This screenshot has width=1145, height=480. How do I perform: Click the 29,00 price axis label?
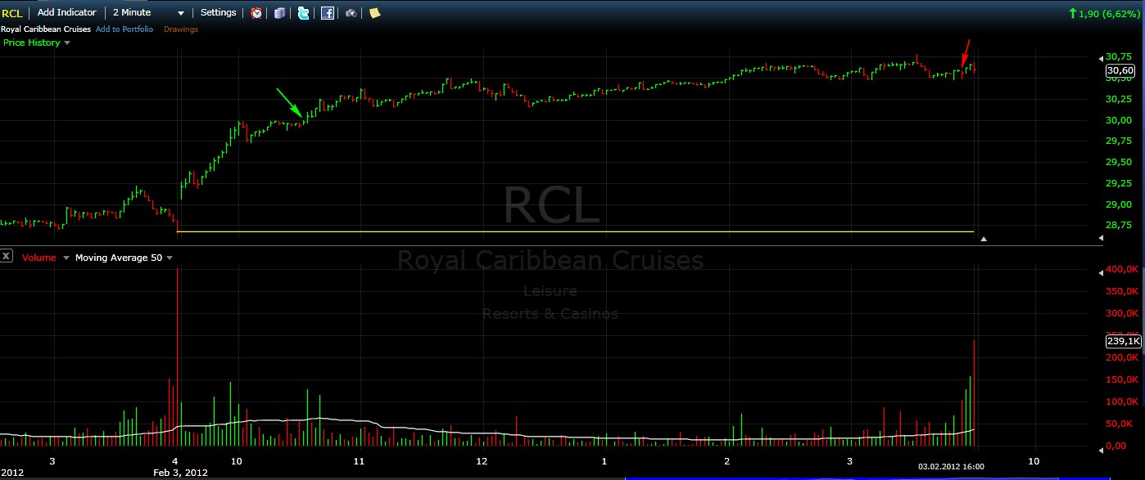(x=1119, y=204)
